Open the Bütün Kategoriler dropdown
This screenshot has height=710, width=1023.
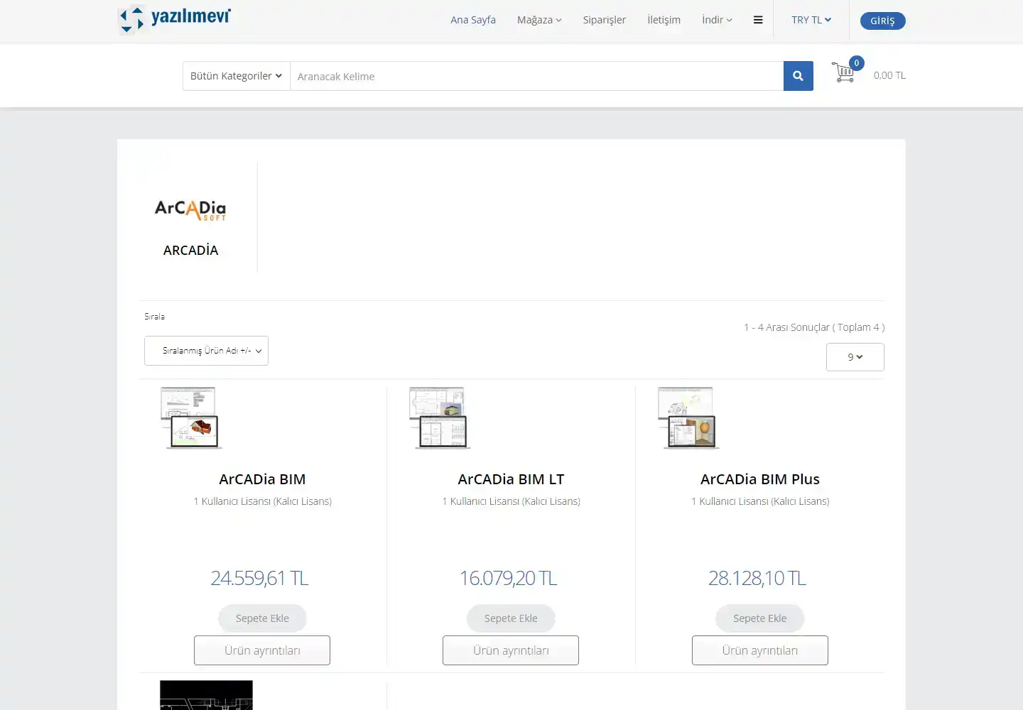coord(236,76)
